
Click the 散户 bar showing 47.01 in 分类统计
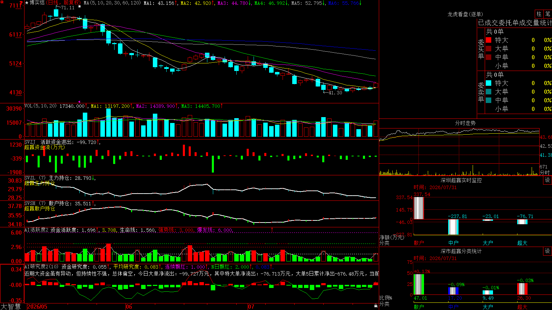[418, 285]
